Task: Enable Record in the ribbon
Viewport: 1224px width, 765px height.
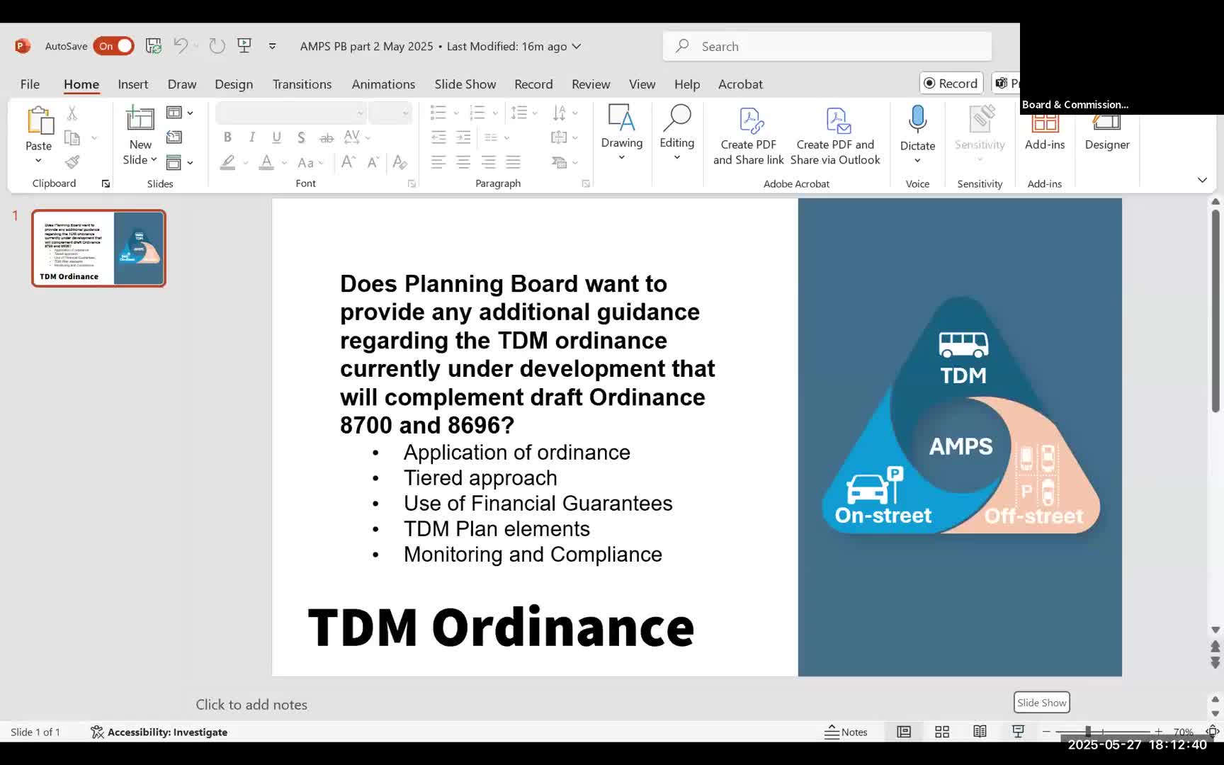Action: [x=951, y=83]
